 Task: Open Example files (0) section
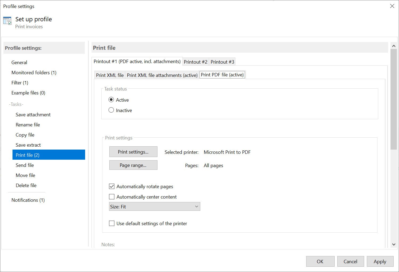[28, 93]
